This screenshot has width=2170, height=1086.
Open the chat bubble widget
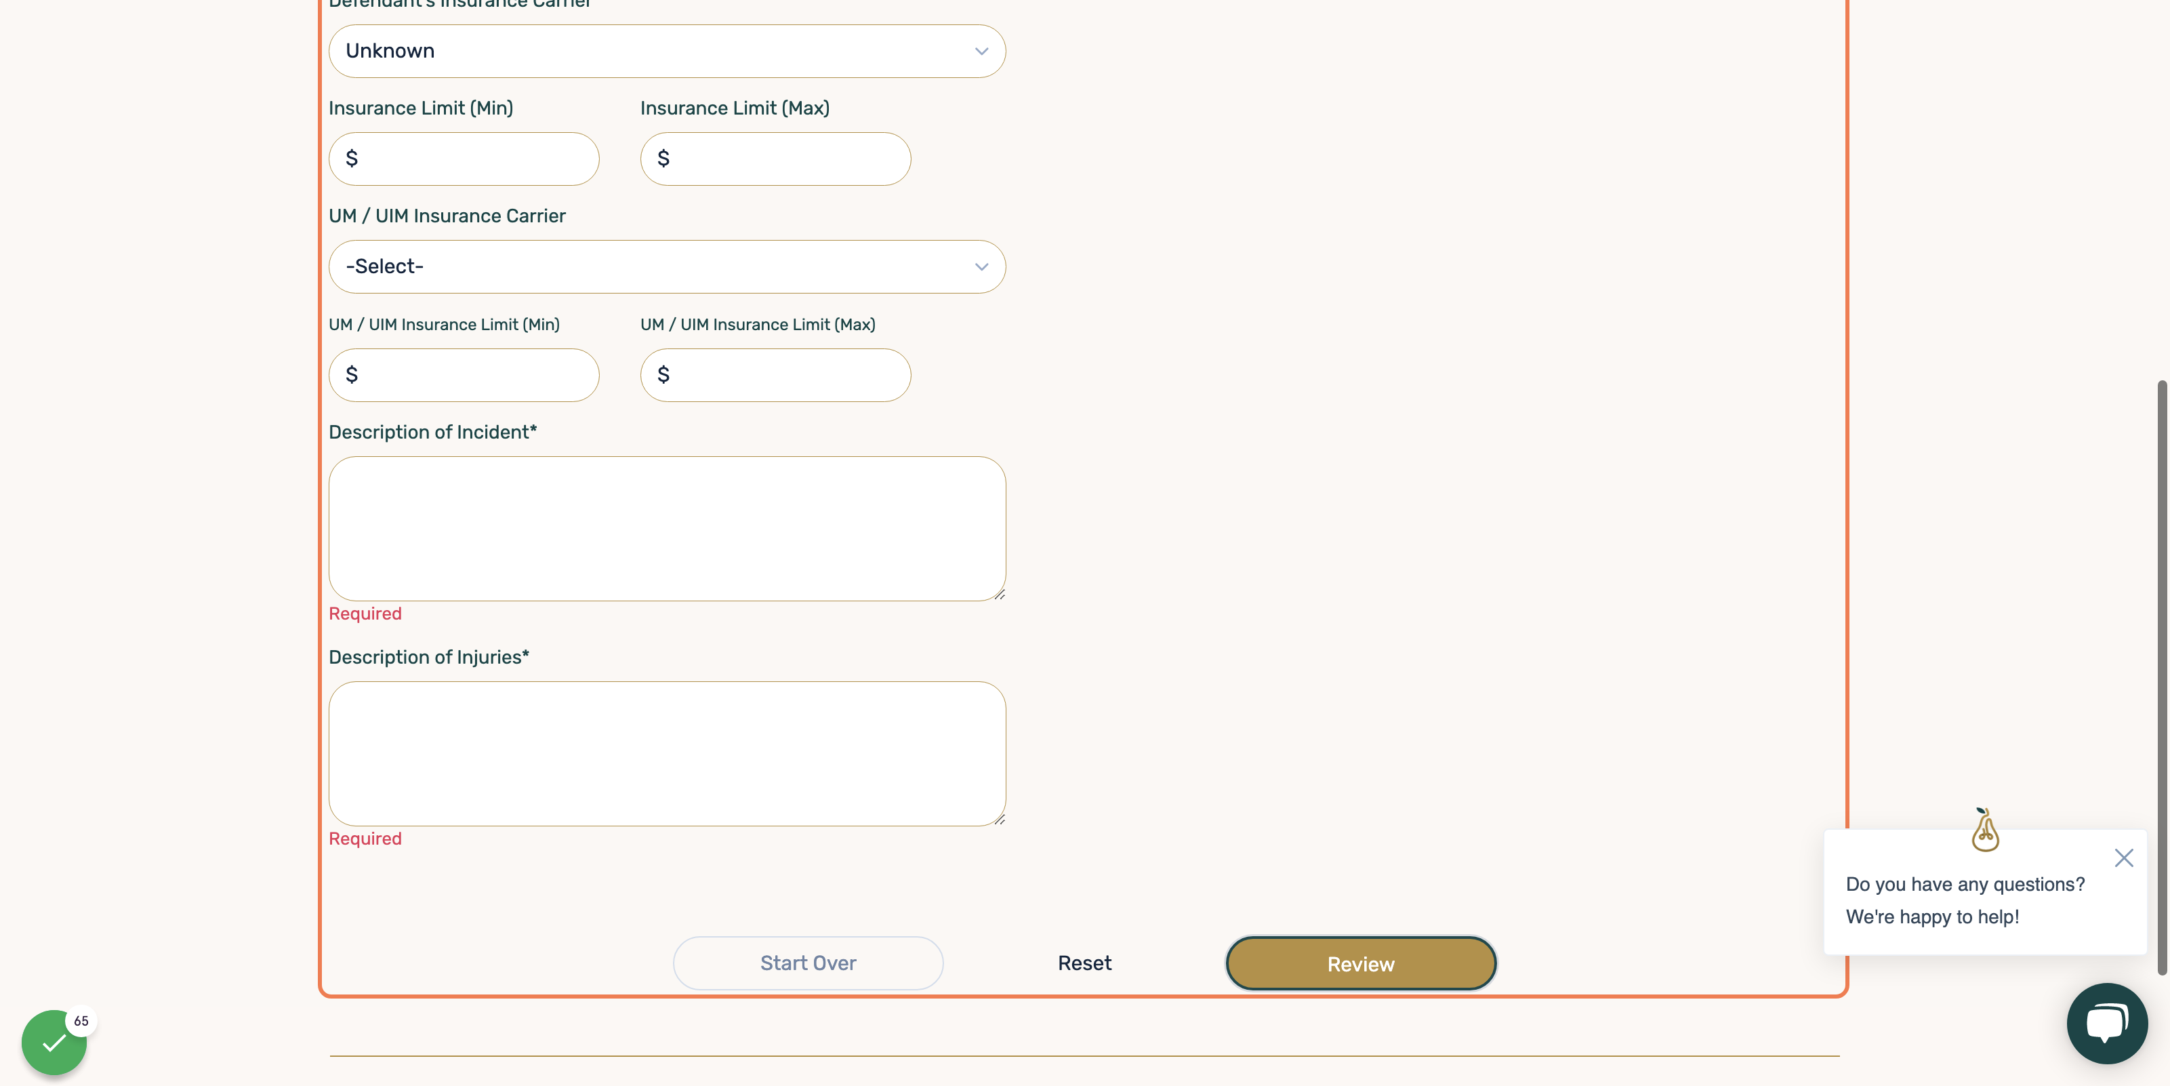[2107, 1024]
